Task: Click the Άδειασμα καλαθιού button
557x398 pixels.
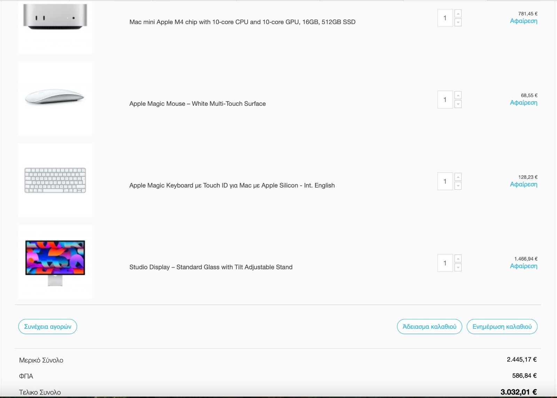Action: click(430, 327)
